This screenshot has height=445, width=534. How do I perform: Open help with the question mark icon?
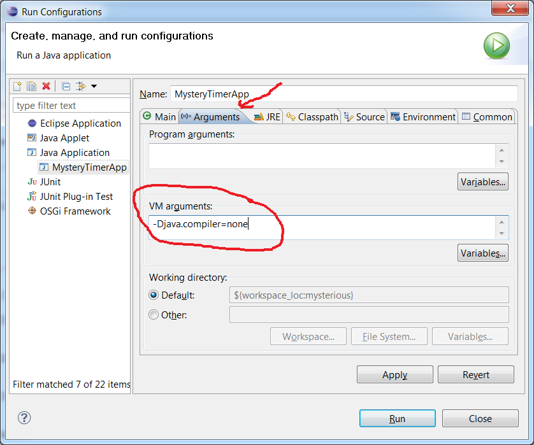[24, 418]
